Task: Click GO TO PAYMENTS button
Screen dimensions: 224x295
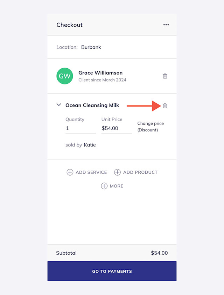Action: pos(112,271)
